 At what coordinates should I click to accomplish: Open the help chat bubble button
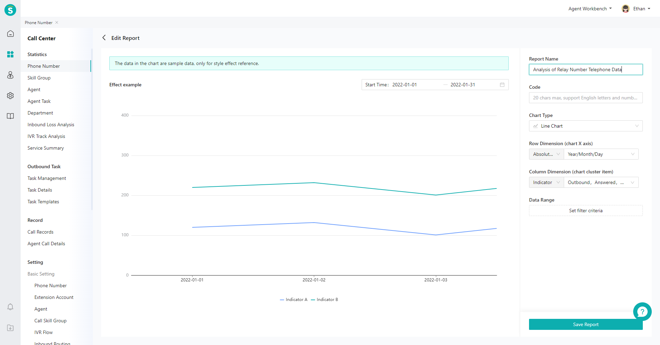click(642, 312)
